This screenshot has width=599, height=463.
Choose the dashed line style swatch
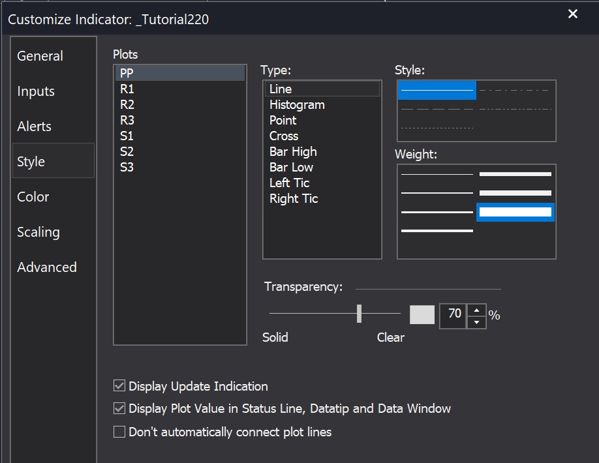click(x=437, y=109)
